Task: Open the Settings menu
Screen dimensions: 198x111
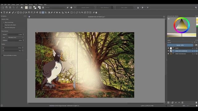Action: coord(41,5)
